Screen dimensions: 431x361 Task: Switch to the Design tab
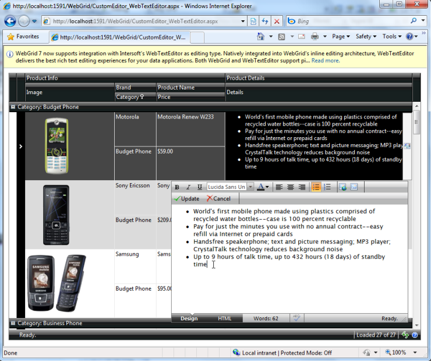[x=189, y=319]
